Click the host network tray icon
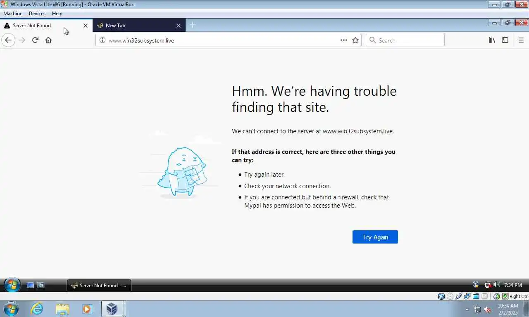The width and height of the screenshot is (529, 317). [477, 309]
